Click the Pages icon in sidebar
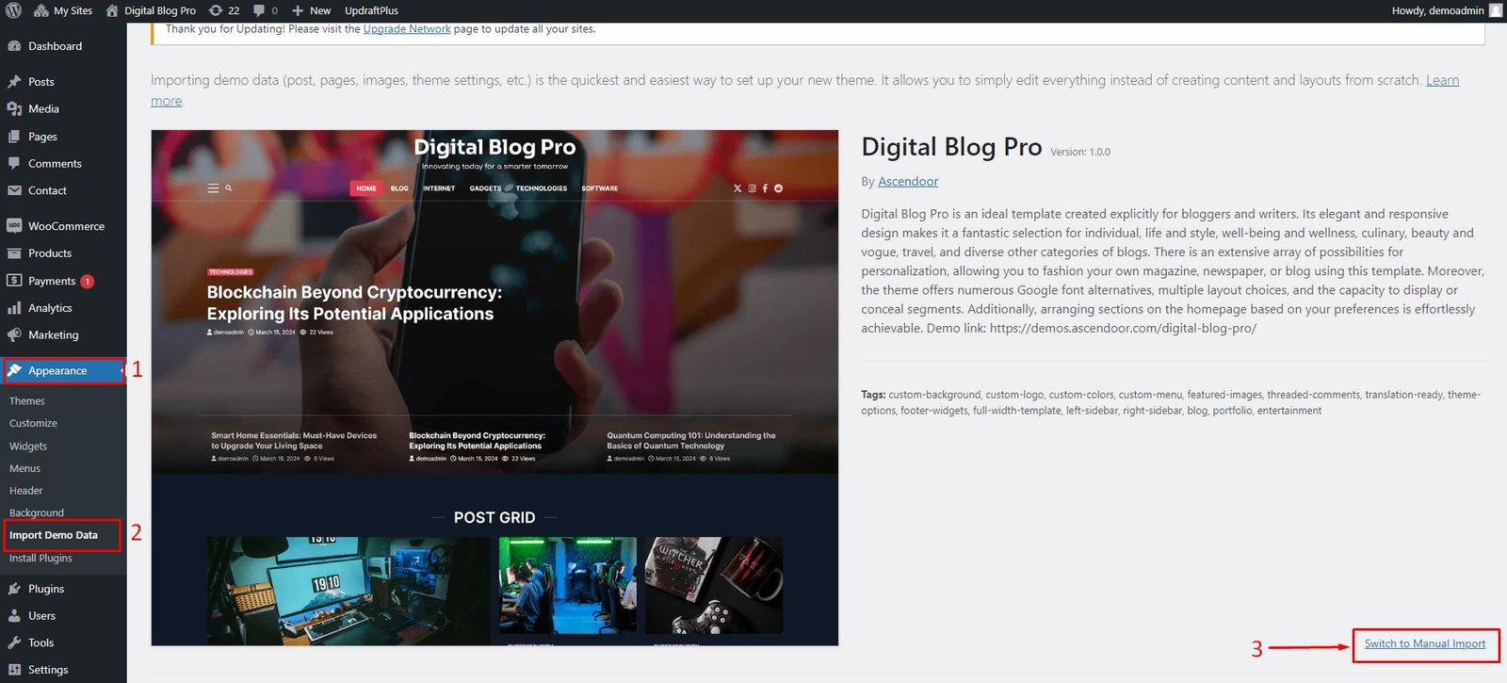 click(14, 137)
